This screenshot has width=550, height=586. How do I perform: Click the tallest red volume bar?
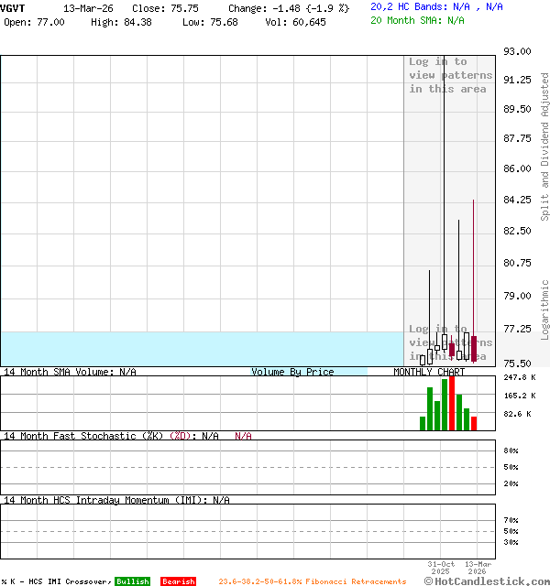(x=452, y=403)
